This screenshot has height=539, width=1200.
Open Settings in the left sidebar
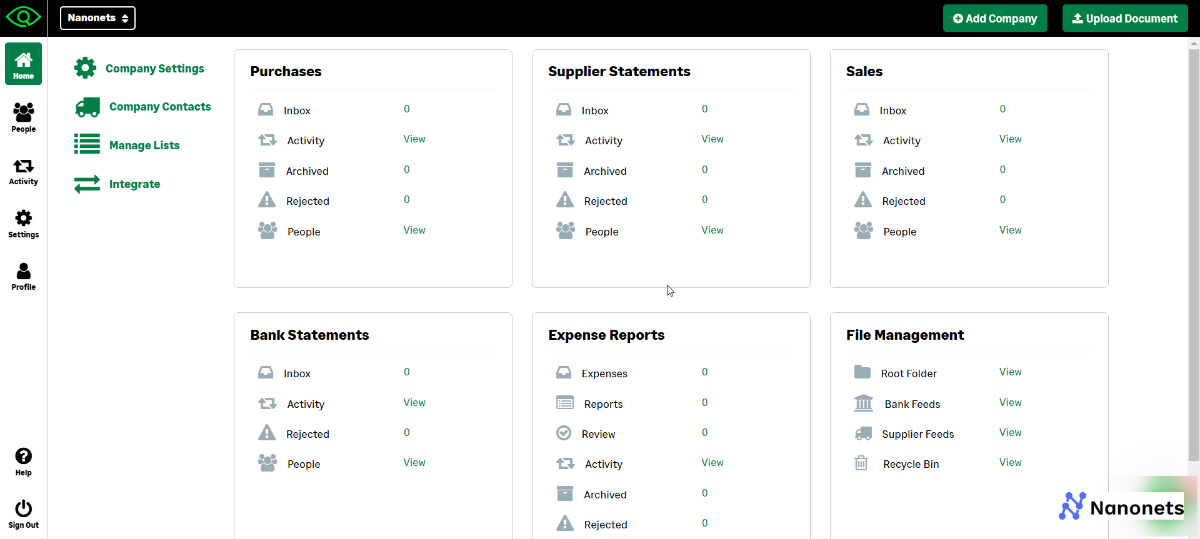(x=23, y=224)
